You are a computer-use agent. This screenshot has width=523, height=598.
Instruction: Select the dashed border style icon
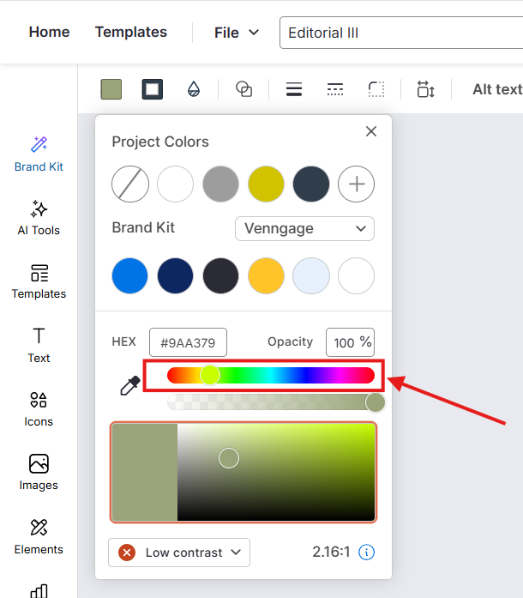(x=335, y=89)
